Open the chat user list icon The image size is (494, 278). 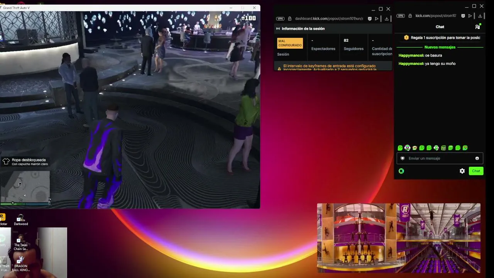click(x=478, y=27)
